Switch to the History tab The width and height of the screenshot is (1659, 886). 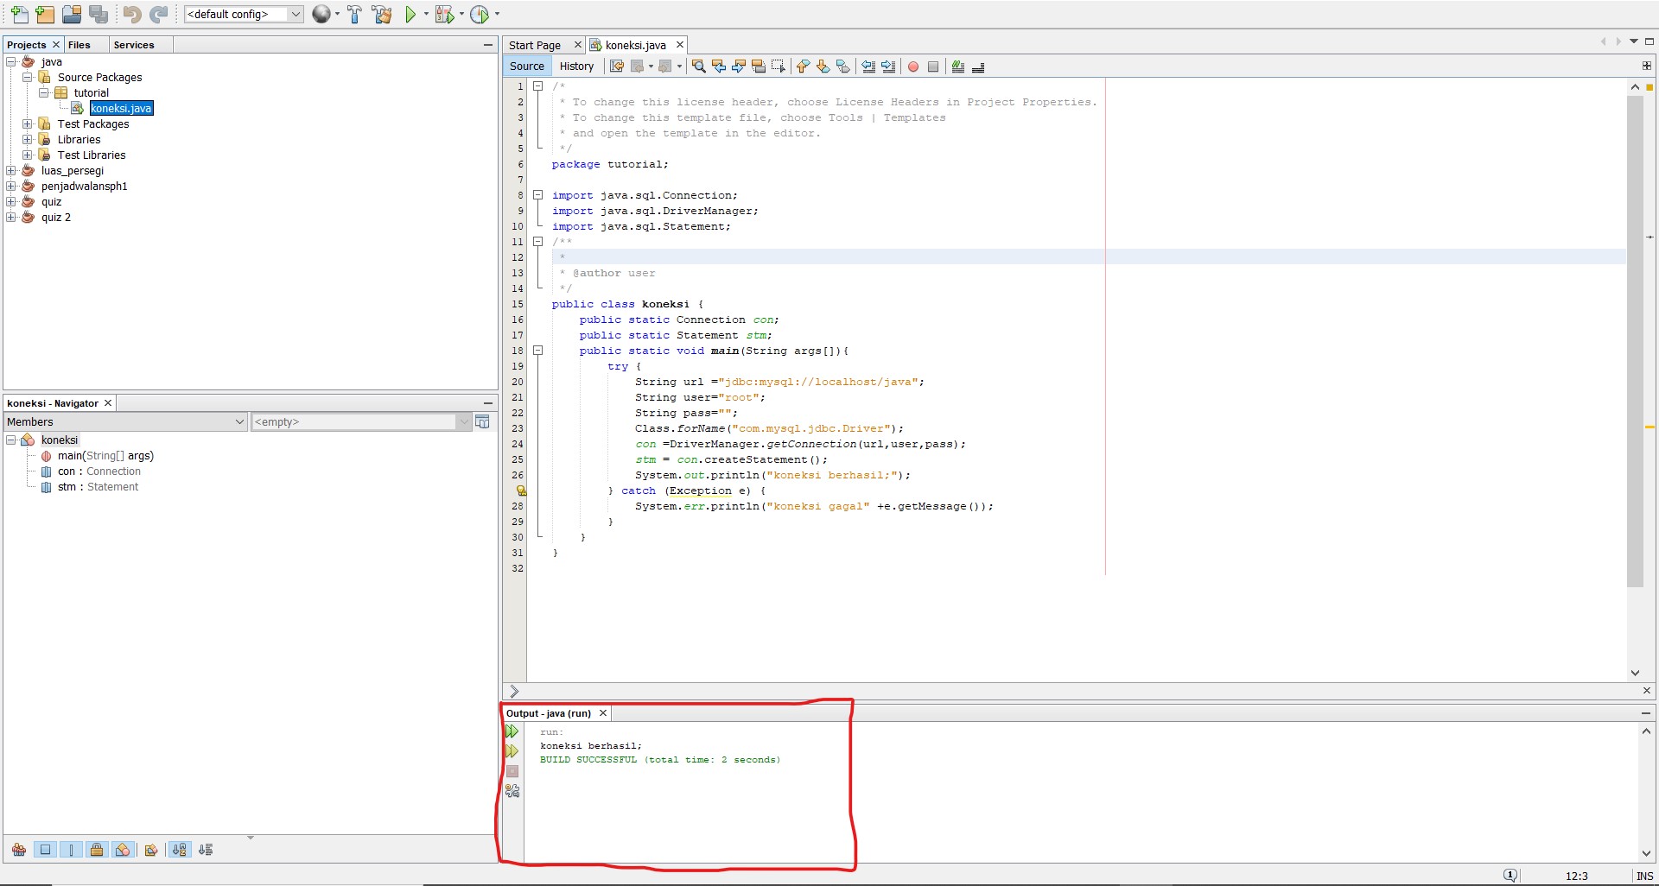point(576,66)
